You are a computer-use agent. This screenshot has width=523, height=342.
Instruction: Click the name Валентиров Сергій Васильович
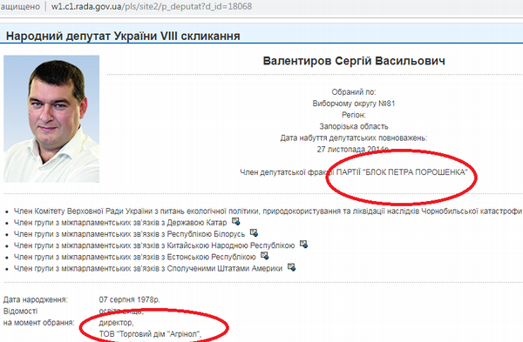click(354, 61)
